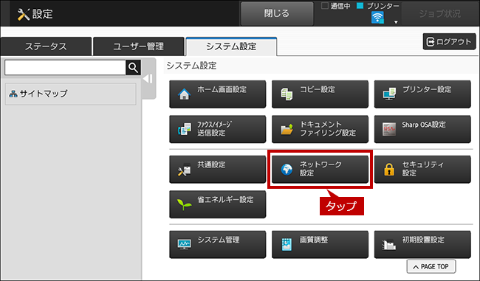
Task: Open ドキュメントファイリング設定 button
Action: pyautogui.click(x=320, y=129)
